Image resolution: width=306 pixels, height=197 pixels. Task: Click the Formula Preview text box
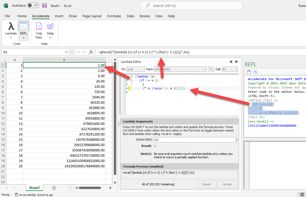pyautogui.click(x=179, y=175)
